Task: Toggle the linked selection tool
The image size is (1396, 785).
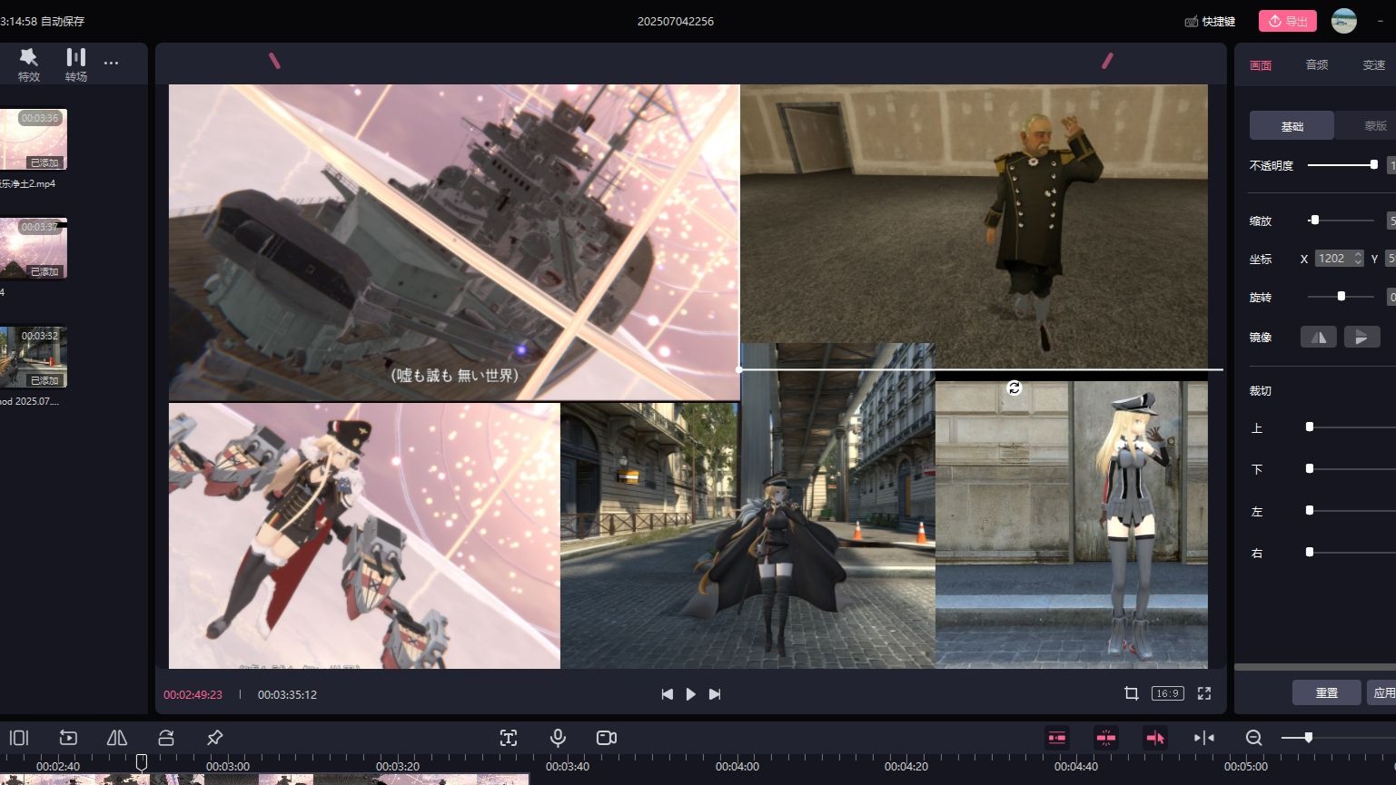Action: (x=1155, y=738)
